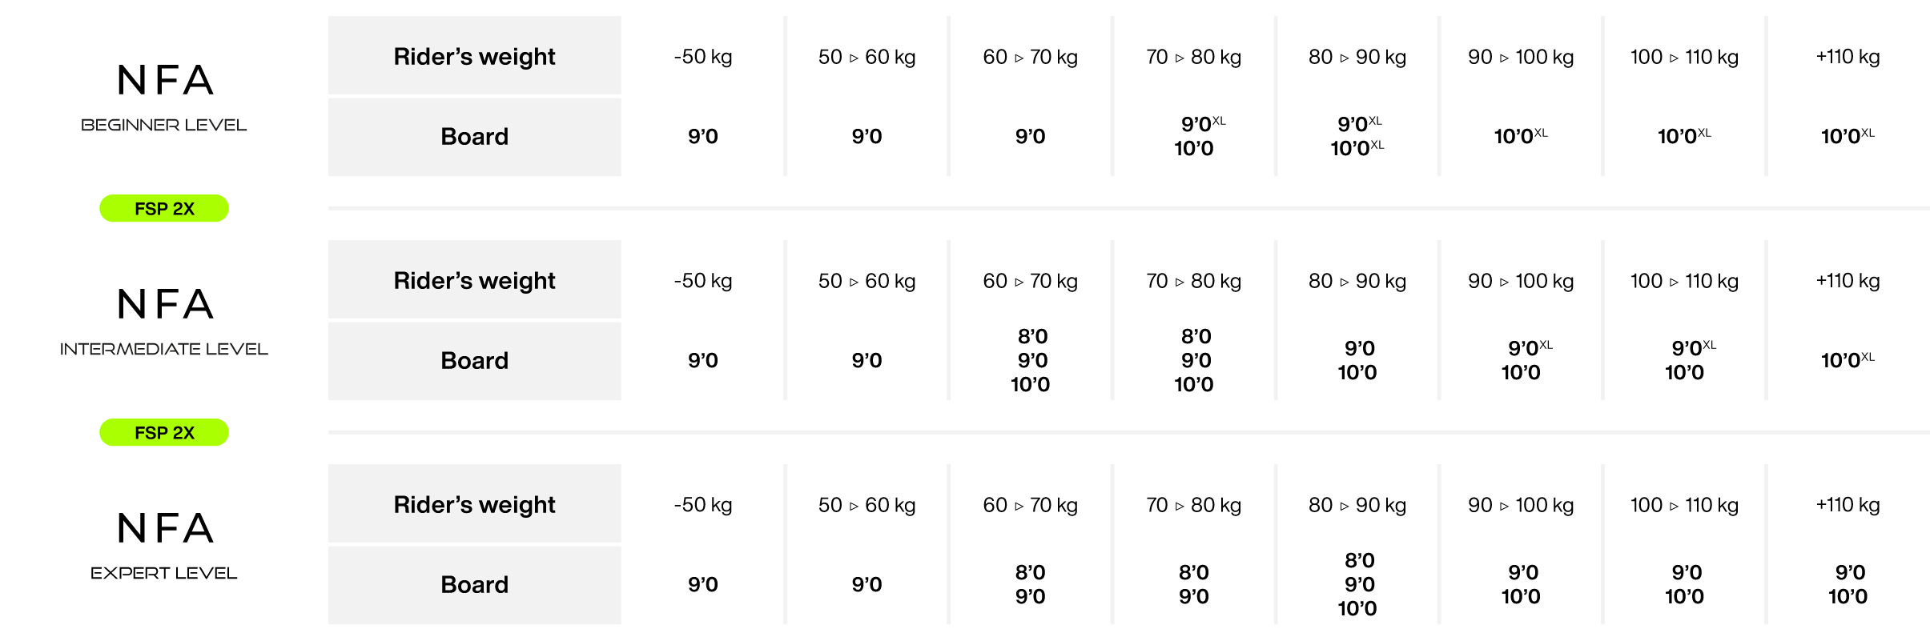Select expert +110 kg boards cell
Screen dimensions: 1930x641
coord(1848,584)
